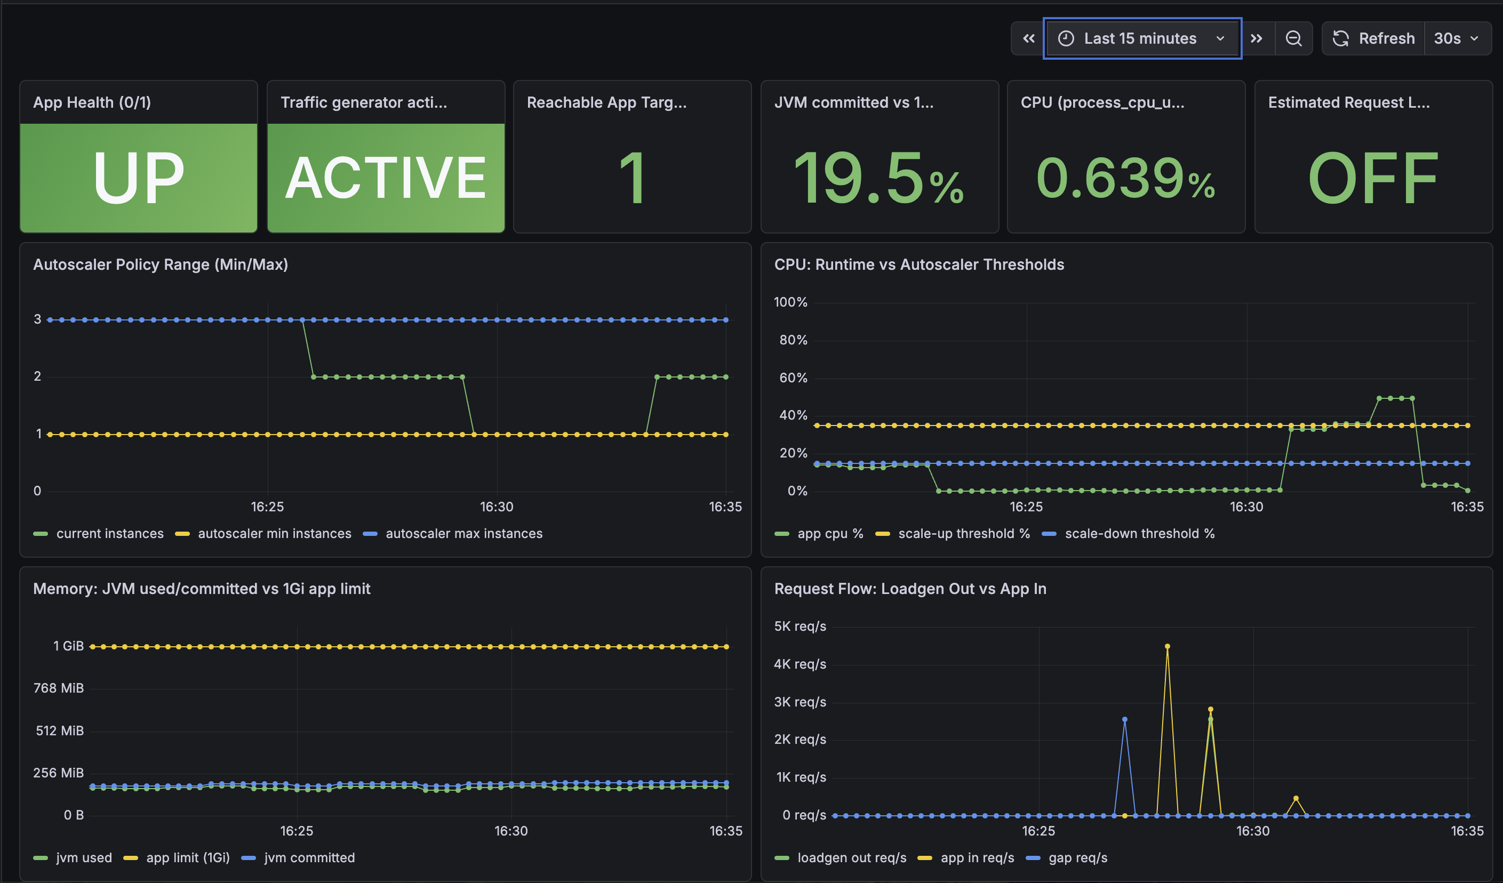Open Memory: JVM used/committed panel title

[202, 589]
